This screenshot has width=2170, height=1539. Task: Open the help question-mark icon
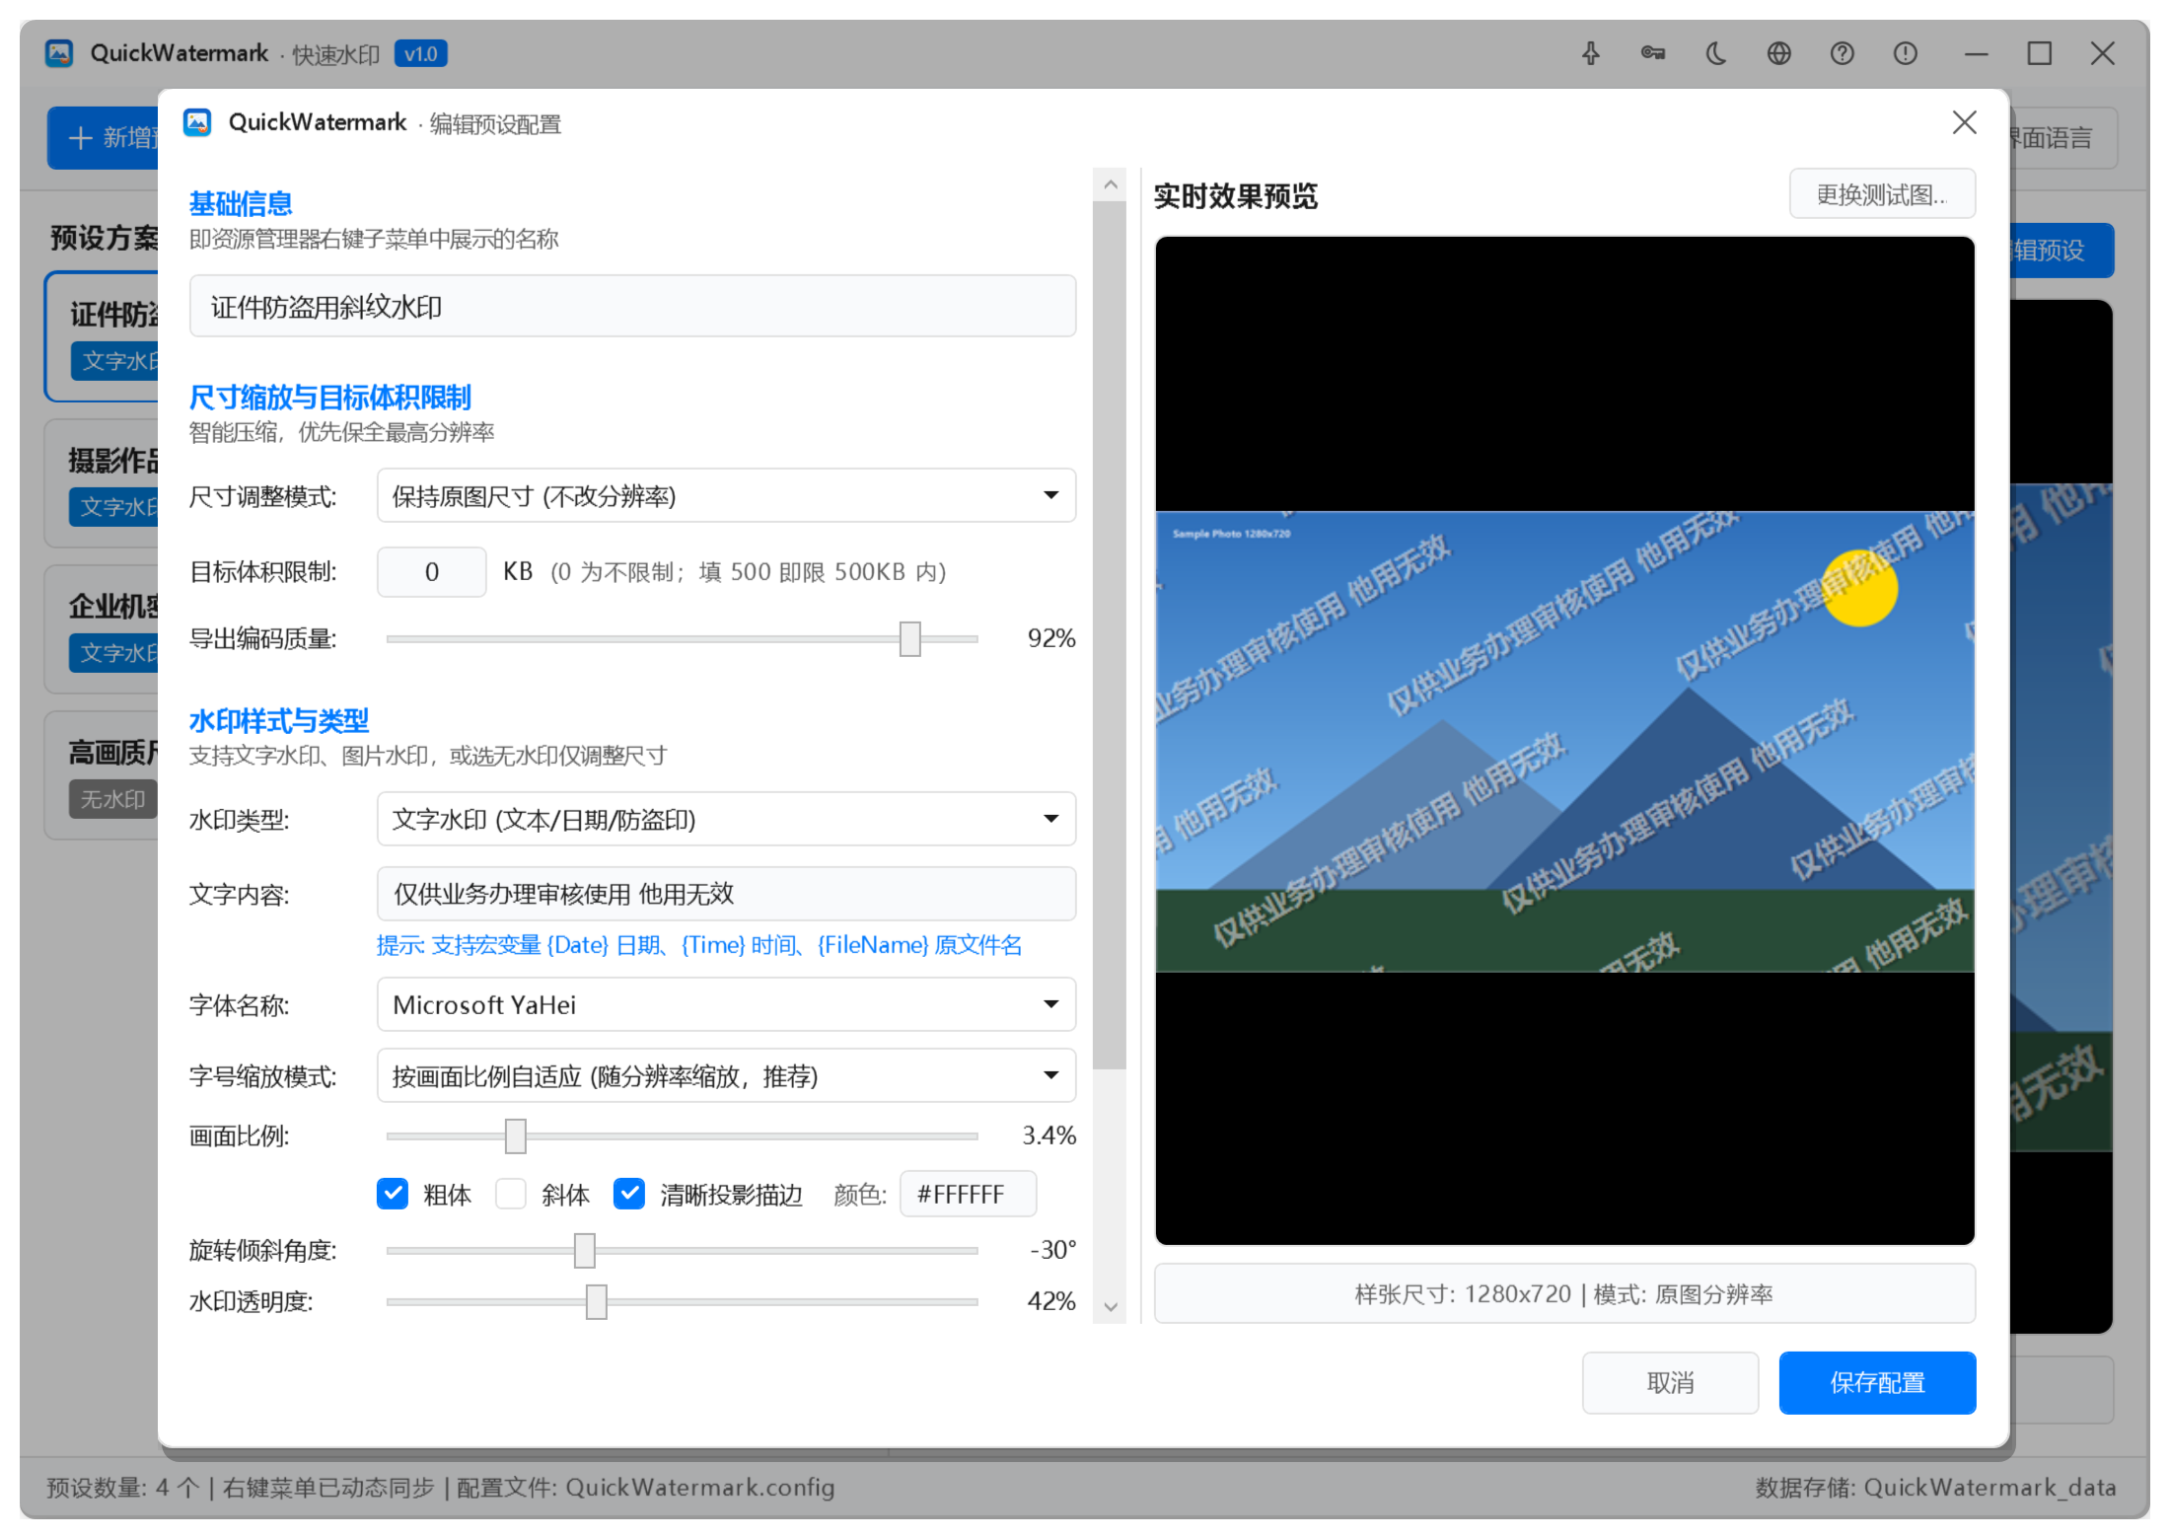[x=1843, y=53]
